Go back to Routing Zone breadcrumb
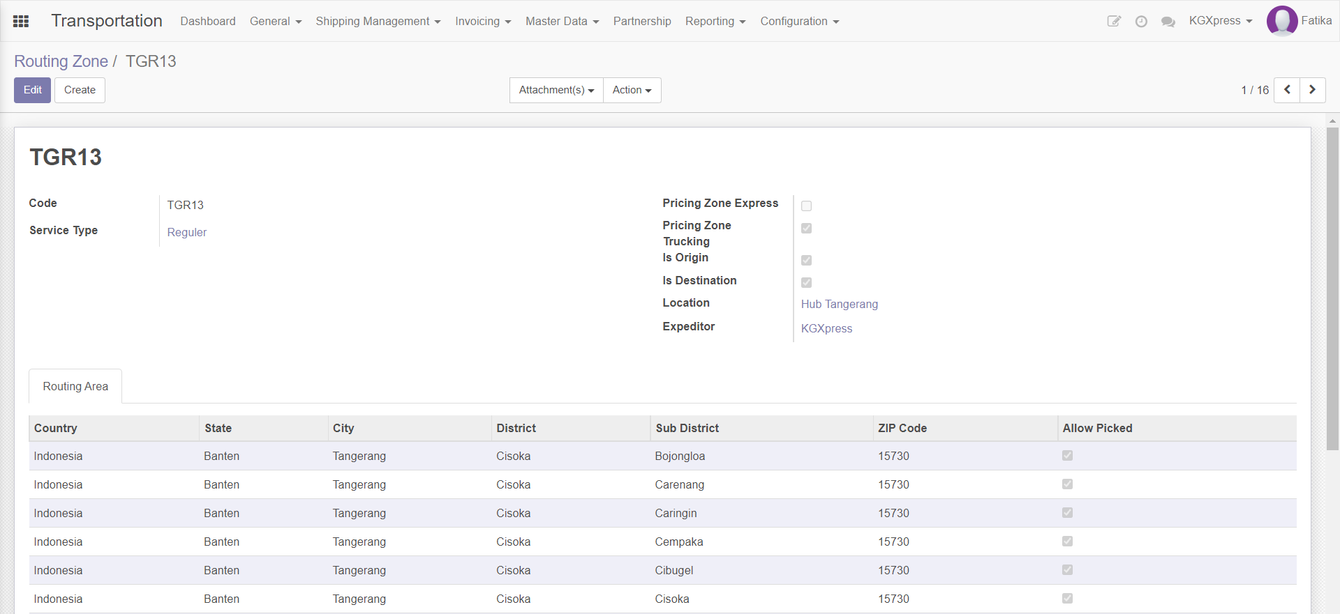 point(61,61)
